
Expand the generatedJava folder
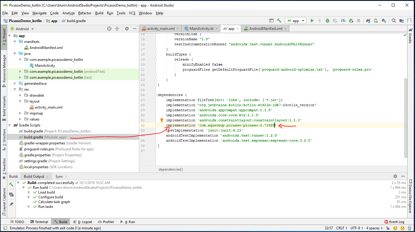pyautogui.click(x=15, y=83)
